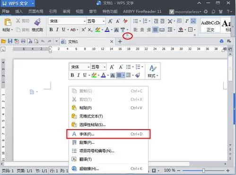The height and width of the screenshot is (175, 236).
Task: Click the Export to PDF icon
Action: click(x=17, y=41)
